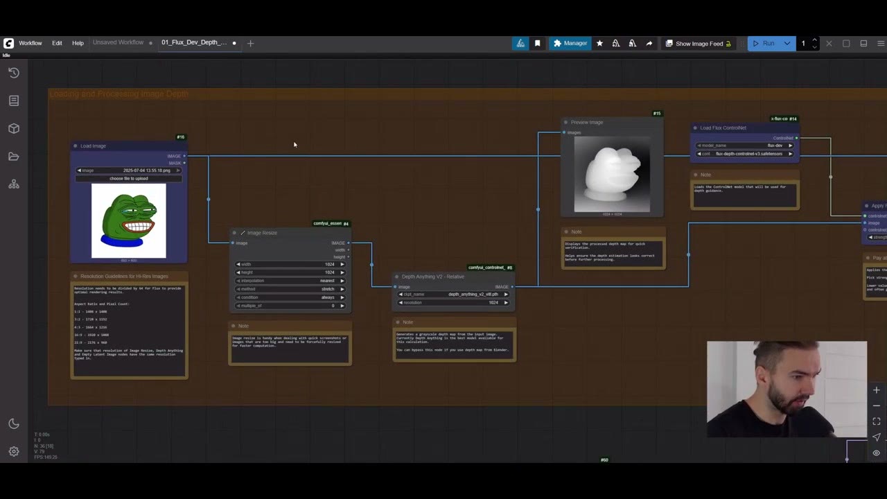
Task: Toggle link visibility eye icon
Action: point(876,453)
